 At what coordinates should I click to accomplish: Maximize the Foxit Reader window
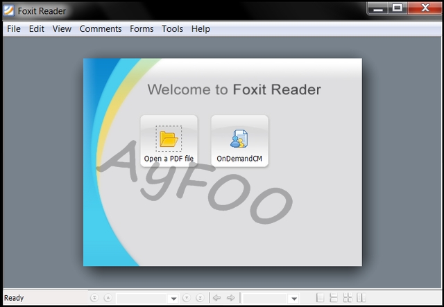pyautogui.click(x=398, y=8)
